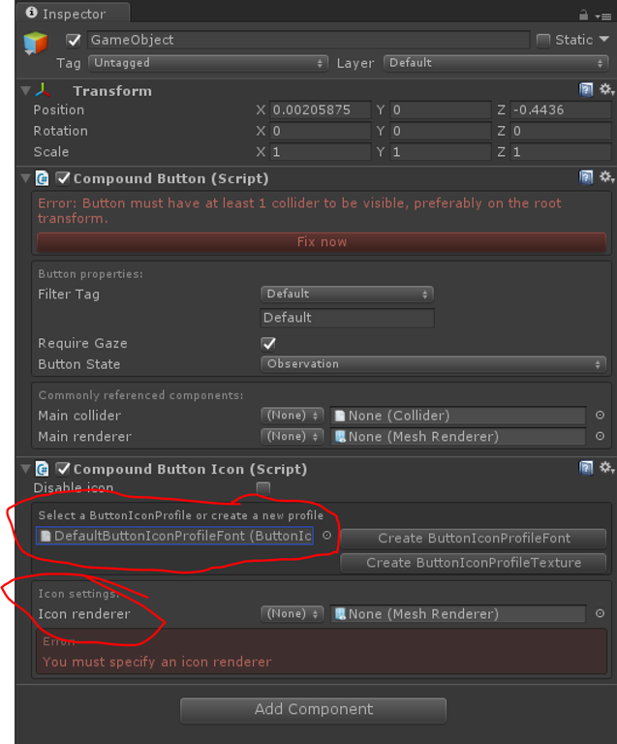Click the None (Collider) object field
Screen dimensions: 617x744
click(x=458, y=416)
